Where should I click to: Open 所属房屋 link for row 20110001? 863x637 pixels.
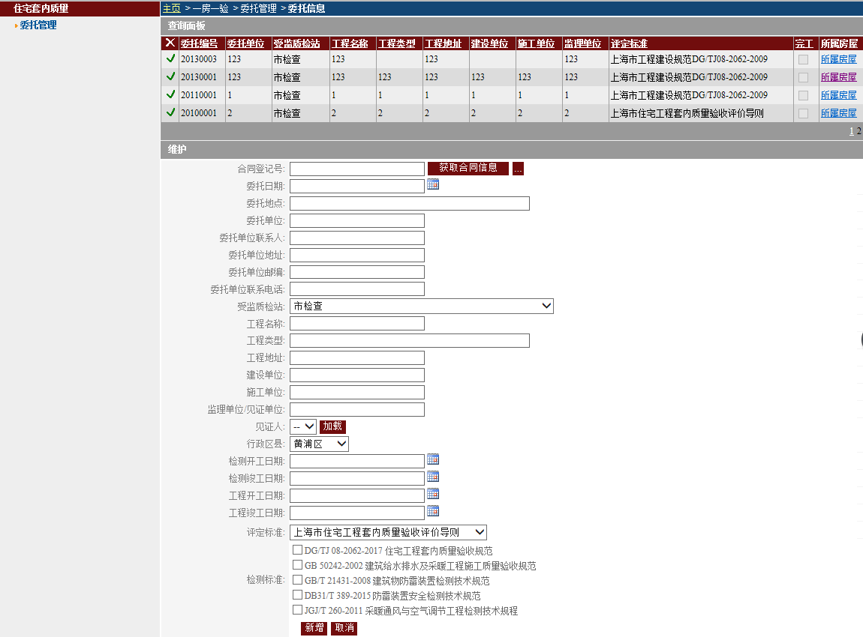click(x=838, y=95)
